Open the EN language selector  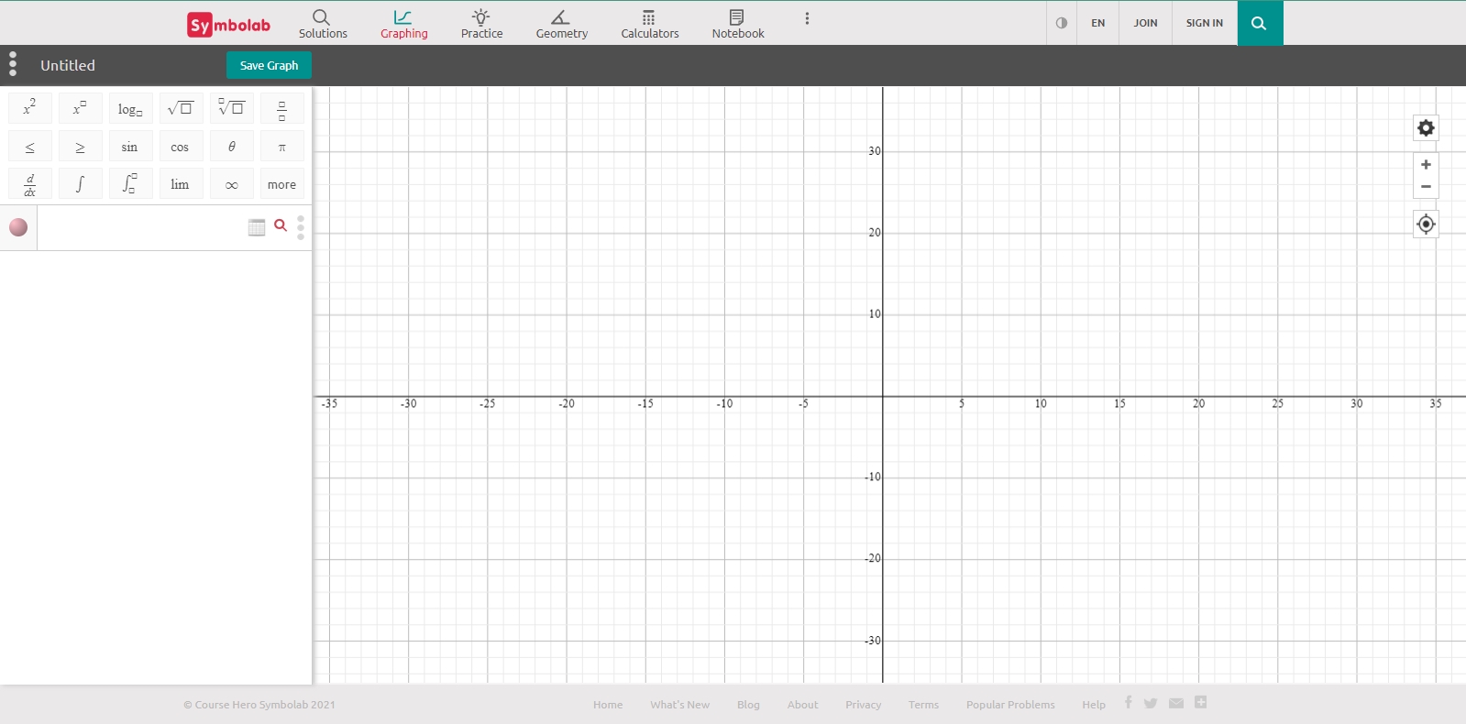point(1098,23)
